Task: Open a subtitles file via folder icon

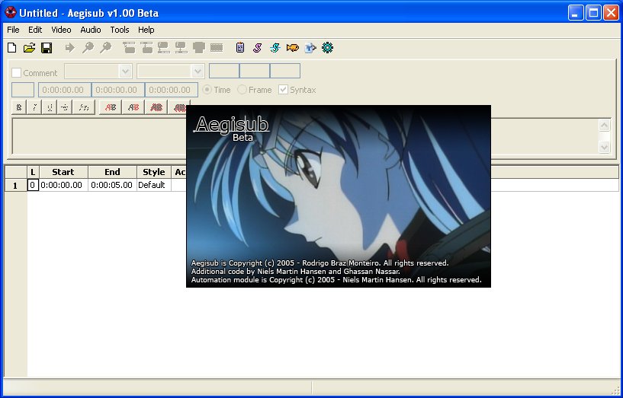Action: point(29,48)
